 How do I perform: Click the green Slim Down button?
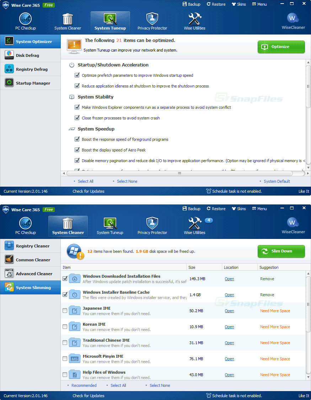pyautogui.click(x=281, y=251)
